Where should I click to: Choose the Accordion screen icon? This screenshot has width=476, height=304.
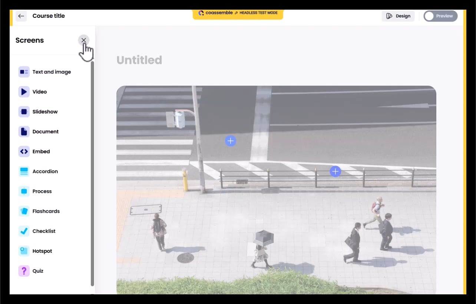[x=24, y=171]
